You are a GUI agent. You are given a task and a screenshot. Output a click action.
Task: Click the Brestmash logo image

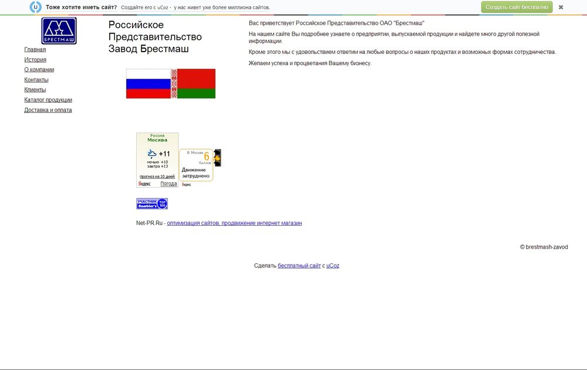click(x=59, y=30)
